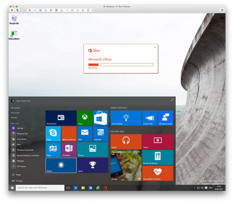Click the Search the web and Windows box
Screen dimensions: 234x203
click(40, 188)
